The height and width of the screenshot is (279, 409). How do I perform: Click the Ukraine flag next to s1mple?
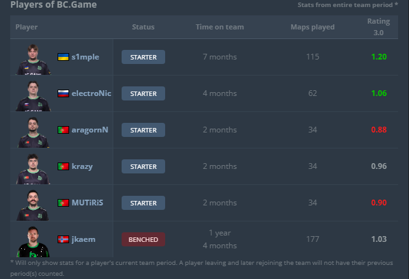coord(63,57)
